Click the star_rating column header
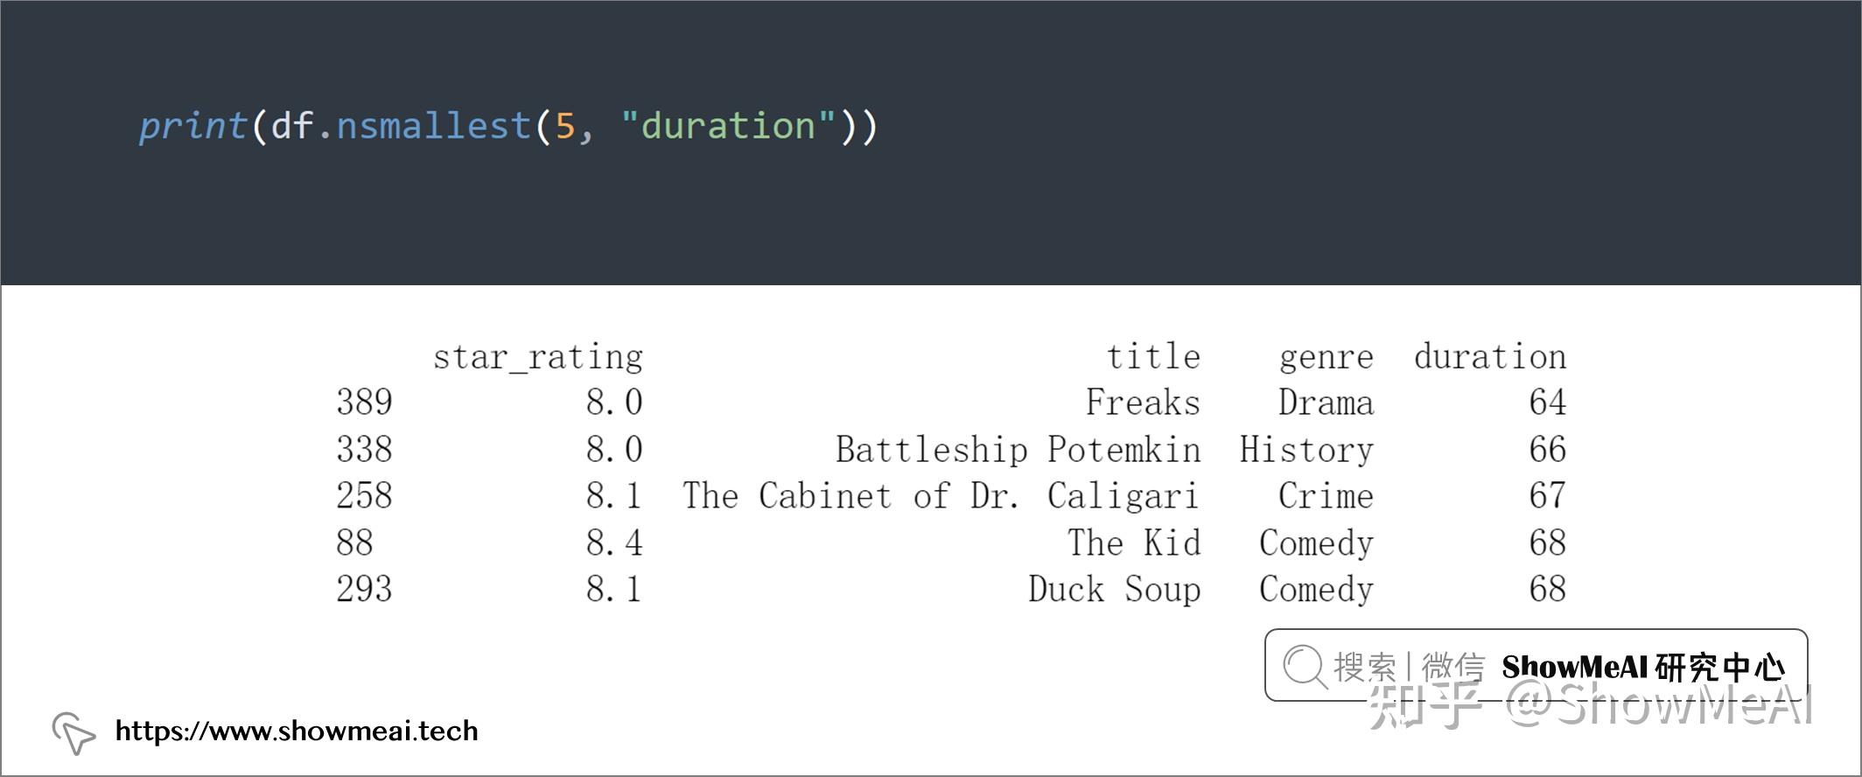 tap(538, 357)
